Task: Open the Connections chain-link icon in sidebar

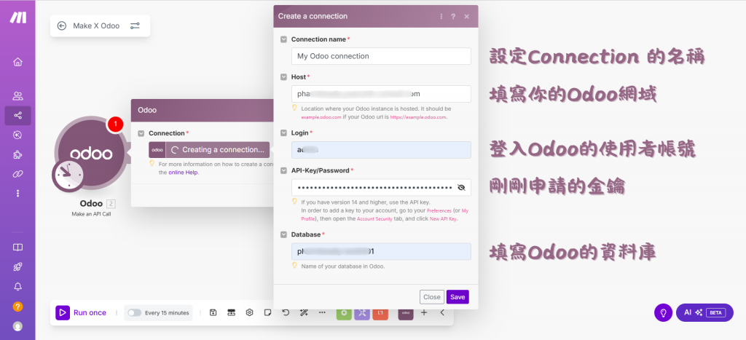Action: click(x=17, y=174)
